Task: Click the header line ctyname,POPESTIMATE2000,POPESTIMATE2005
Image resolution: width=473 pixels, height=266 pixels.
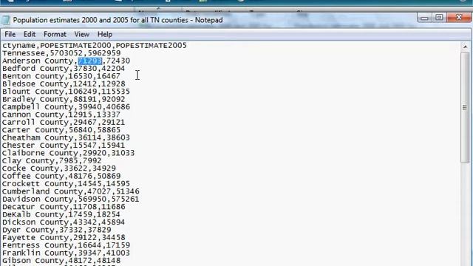Action: [x=95, y=46]
